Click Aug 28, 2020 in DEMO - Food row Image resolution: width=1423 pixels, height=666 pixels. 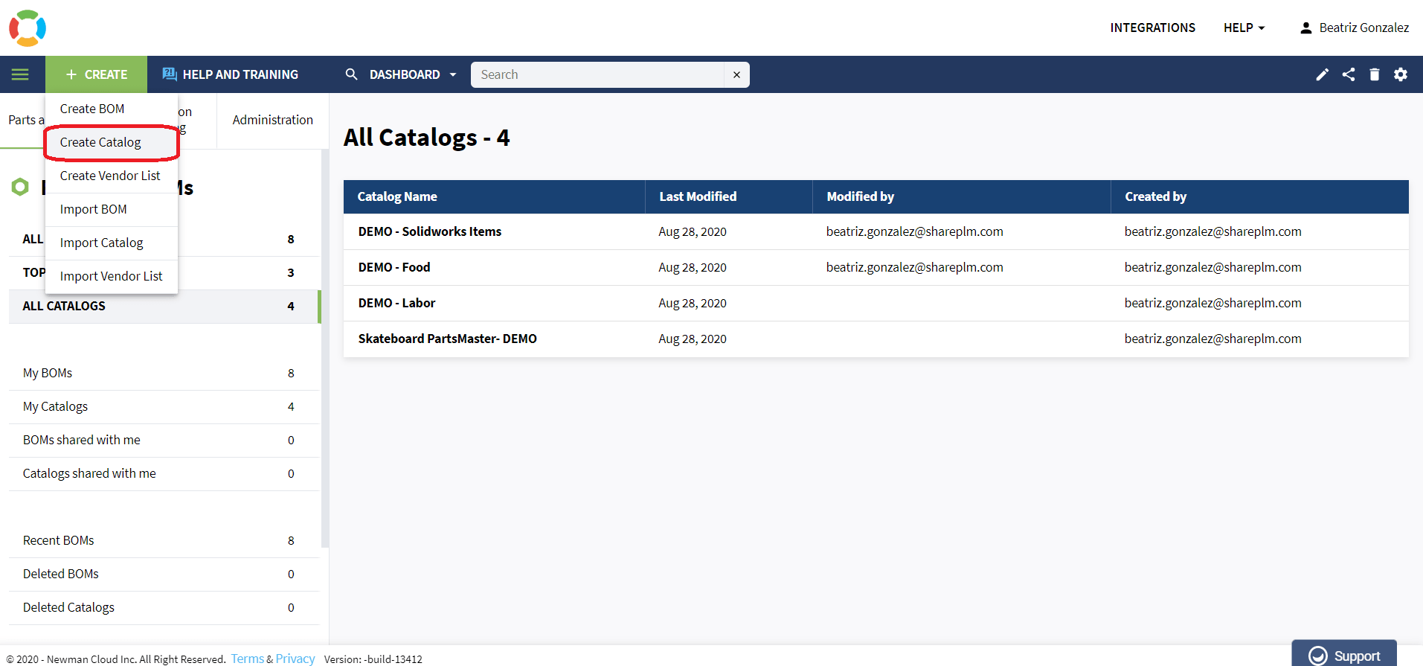point(693,267)
